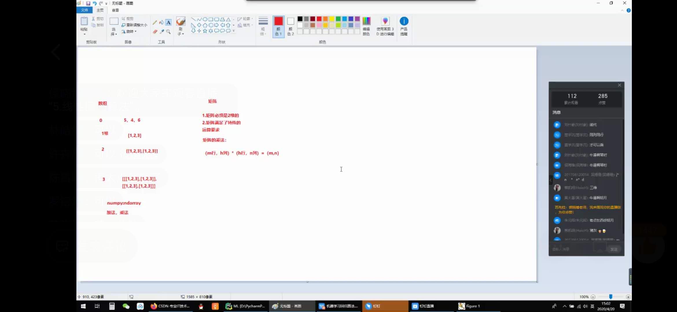The width and height of the screenshot is (677, 312).
Task: Activate Color 1 selector
Action: 278,26
